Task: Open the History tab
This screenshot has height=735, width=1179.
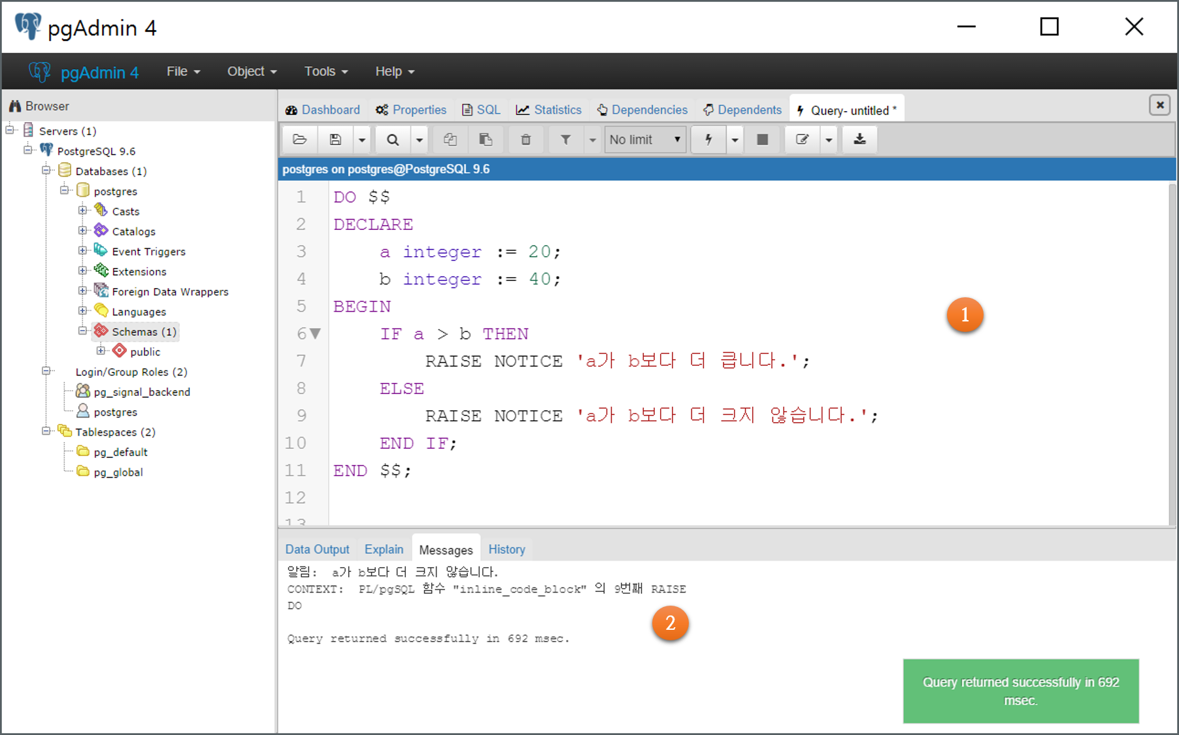Action: (506, 549)
